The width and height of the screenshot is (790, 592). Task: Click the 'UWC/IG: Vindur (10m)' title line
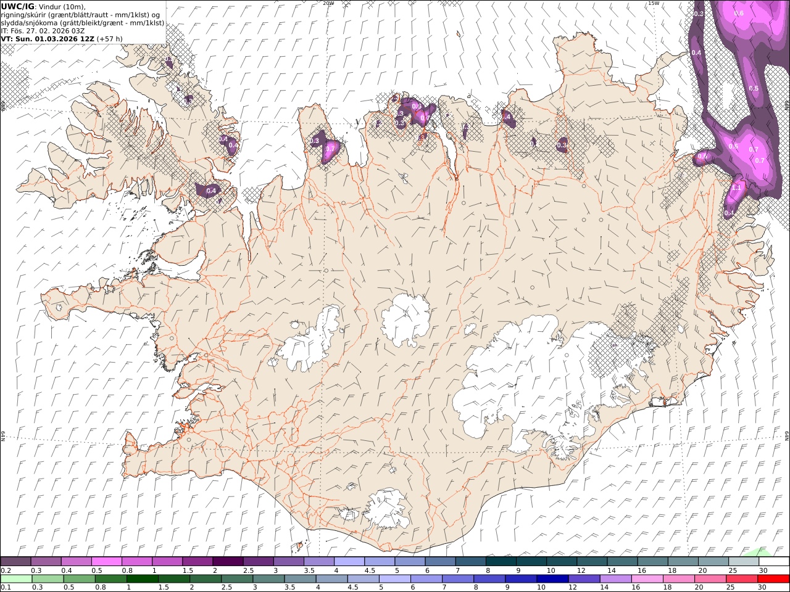coord(43,6)
